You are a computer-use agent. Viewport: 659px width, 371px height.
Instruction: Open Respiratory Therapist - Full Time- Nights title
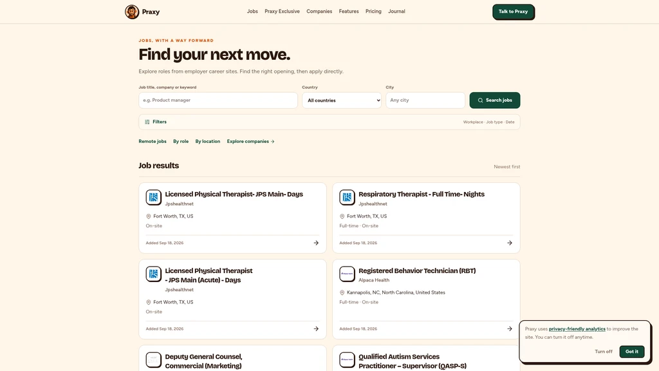422,195
